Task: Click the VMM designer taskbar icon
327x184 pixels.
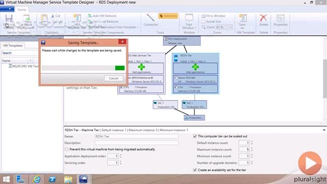Action: [84, 179]
